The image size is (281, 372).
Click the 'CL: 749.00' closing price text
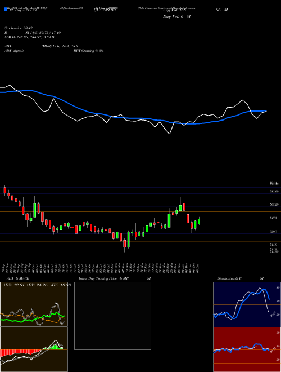pos(105,10)
